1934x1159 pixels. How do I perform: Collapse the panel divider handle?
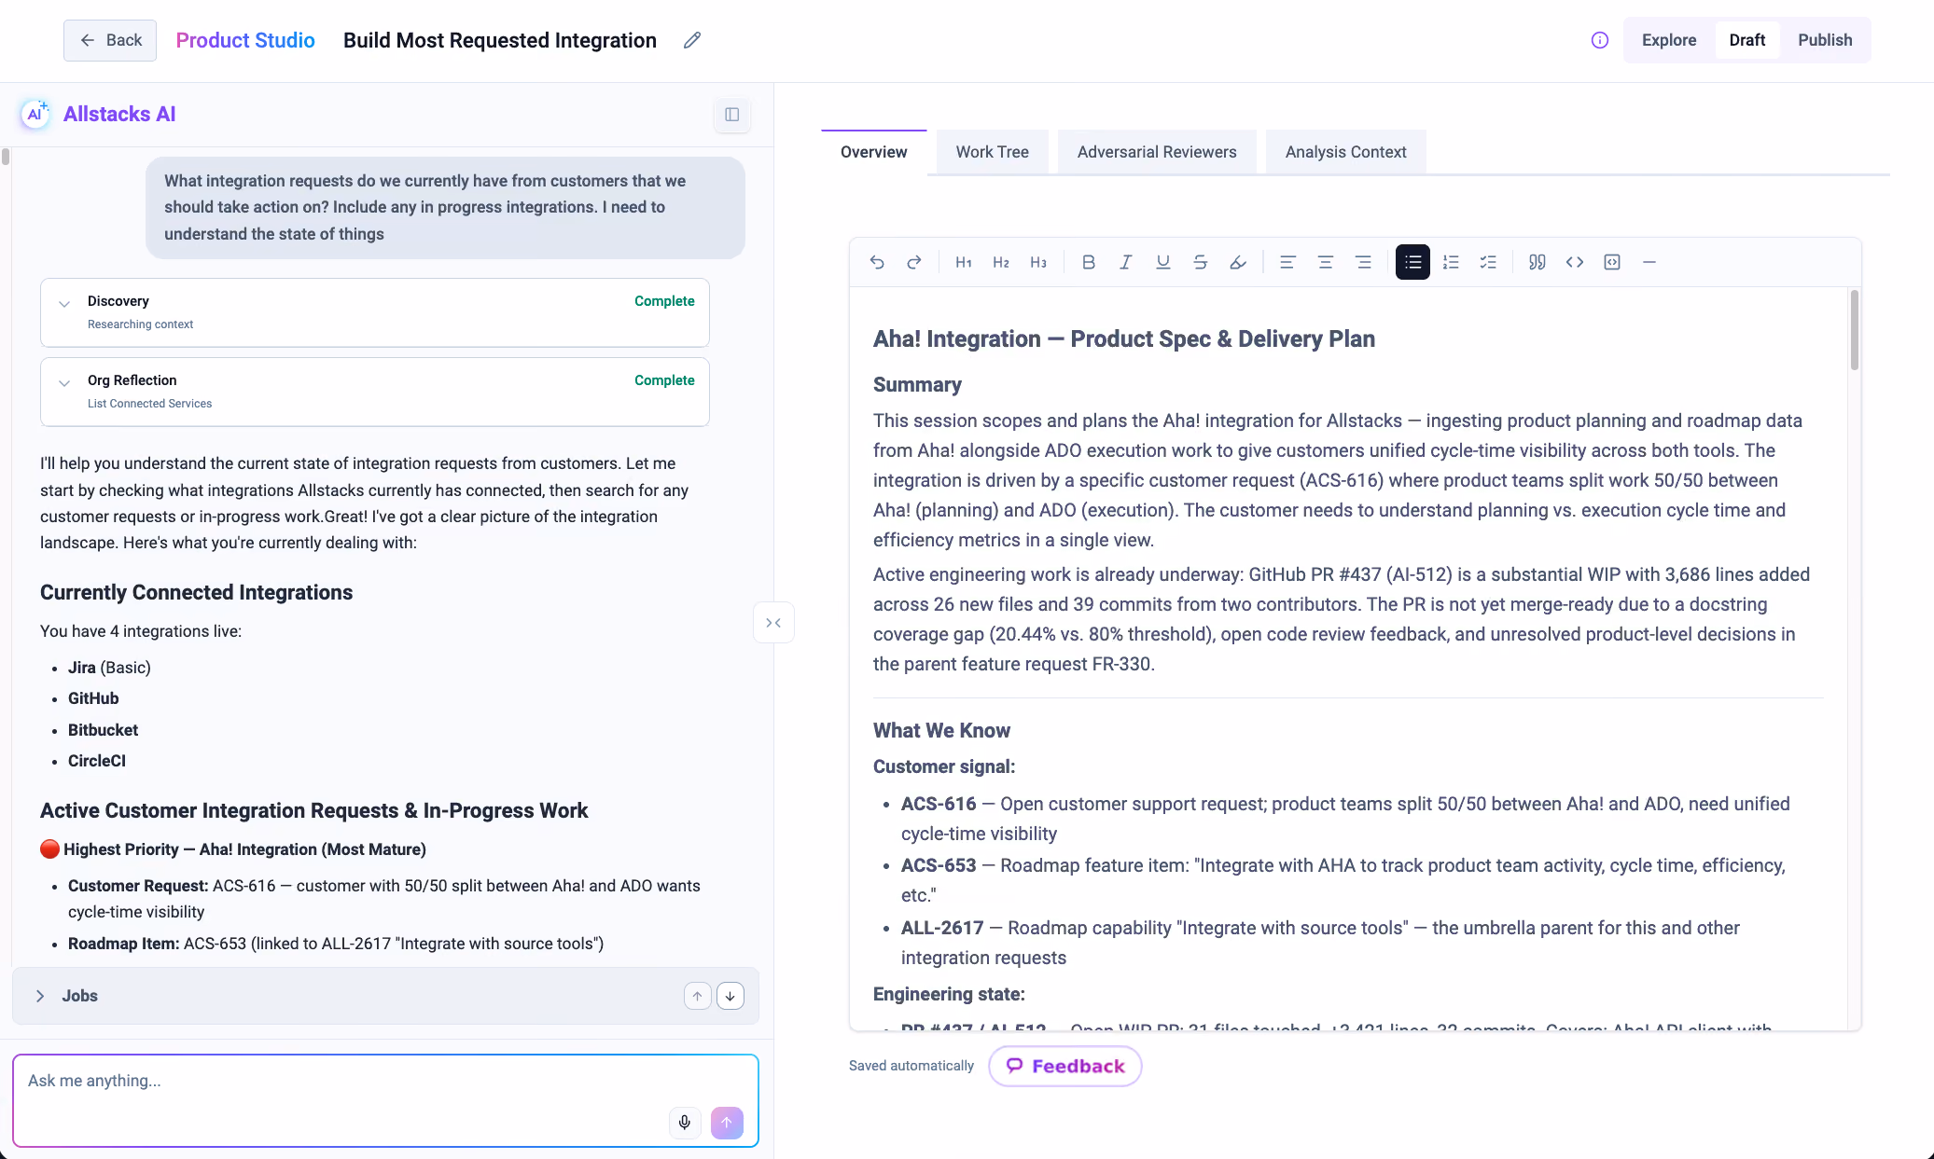(x=773, y=623)
